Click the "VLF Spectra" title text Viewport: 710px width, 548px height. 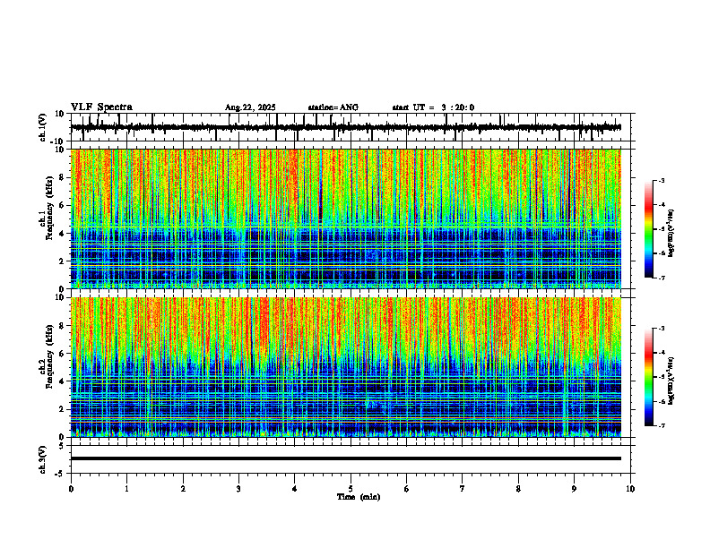pos(101,107)
